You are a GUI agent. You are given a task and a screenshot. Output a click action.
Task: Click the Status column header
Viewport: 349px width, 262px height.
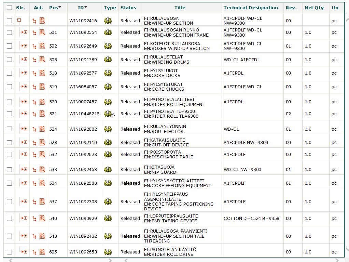pyautogui.click(x=128, y=8)
